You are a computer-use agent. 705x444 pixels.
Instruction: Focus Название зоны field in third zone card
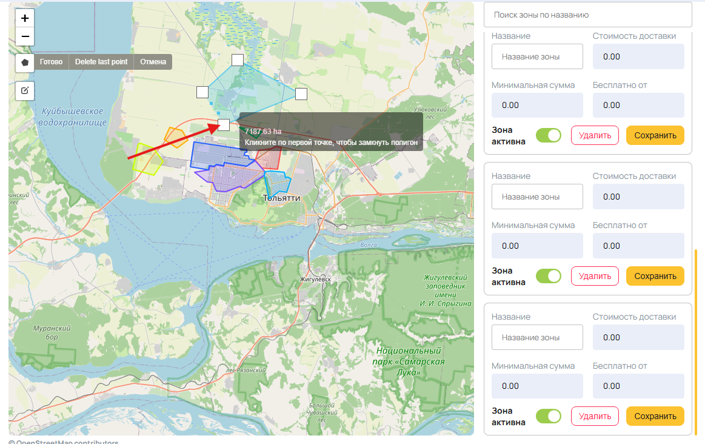click(x=537, y=337)
